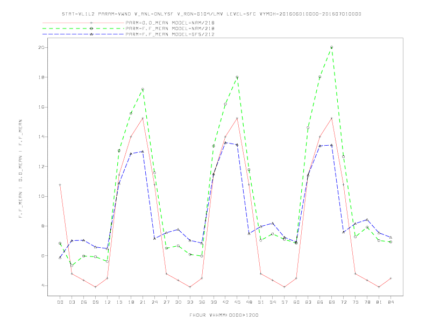Screen dimensions: 426x329
Task: Click x-axis forecast hour label 84
Action: (x=391, y=302)
